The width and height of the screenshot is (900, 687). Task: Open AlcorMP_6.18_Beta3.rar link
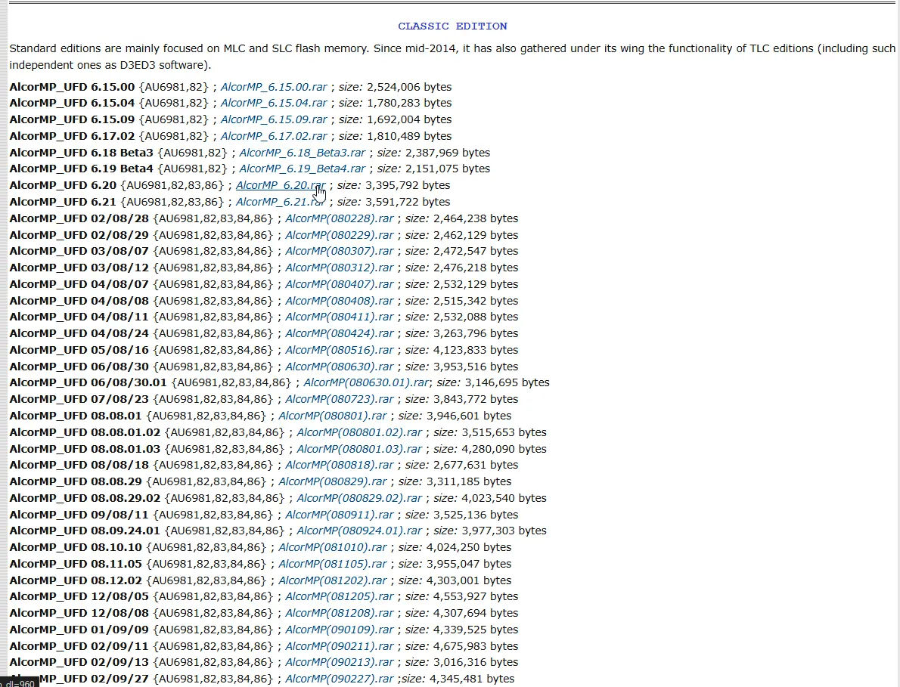tap(302, 153)
